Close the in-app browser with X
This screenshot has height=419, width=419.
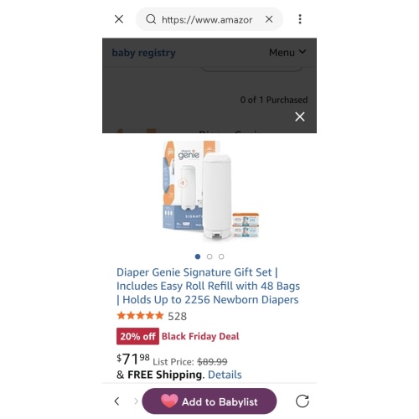(x=119, y=19)
